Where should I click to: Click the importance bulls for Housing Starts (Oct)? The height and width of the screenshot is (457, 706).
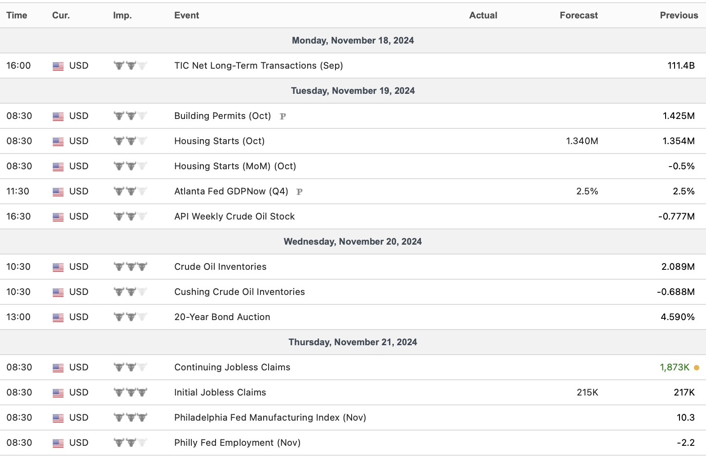tap(130, 141)
